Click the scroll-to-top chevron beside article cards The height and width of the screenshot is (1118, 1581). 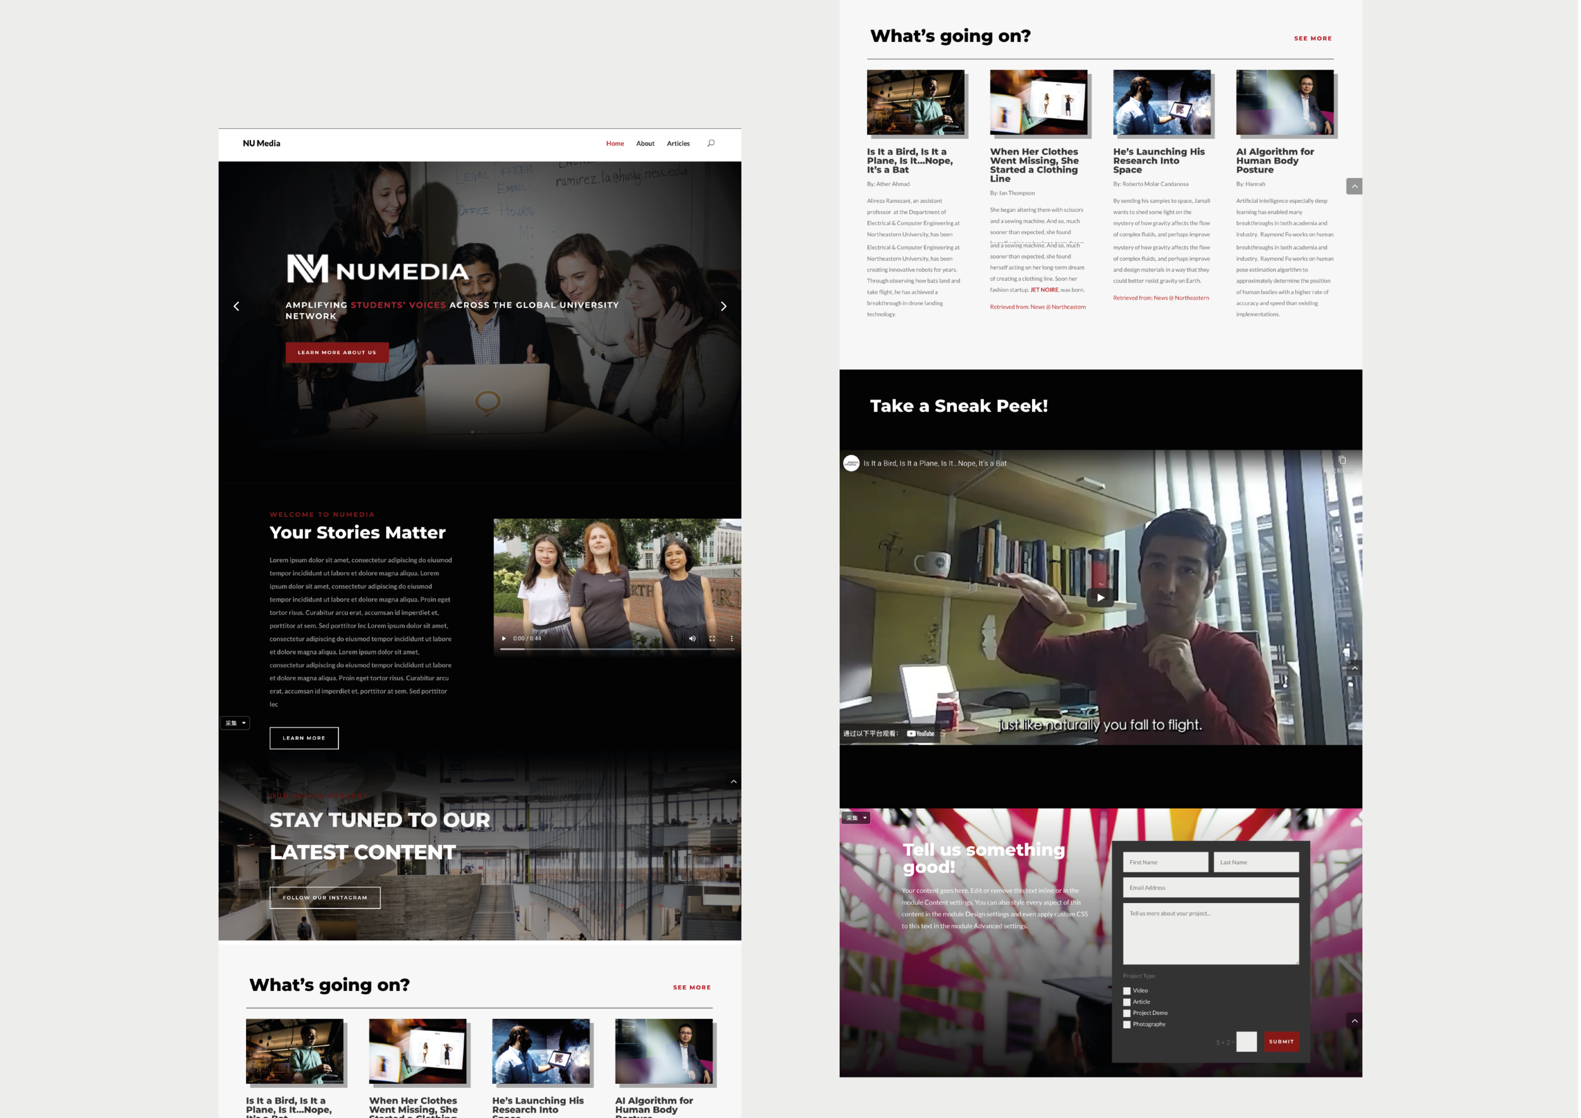point(1354,187)
